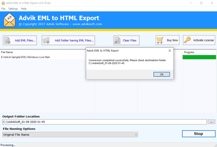Click the Add EML Files... label
The width and height of the screenshot is (217, 147).
pyautogui.click(x=25, y=40)
